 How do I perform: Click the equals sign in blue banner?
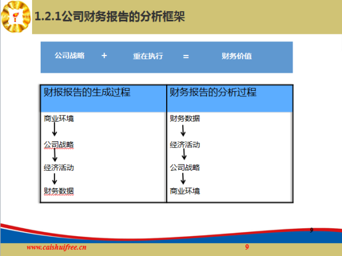click(x=186, y=57)
